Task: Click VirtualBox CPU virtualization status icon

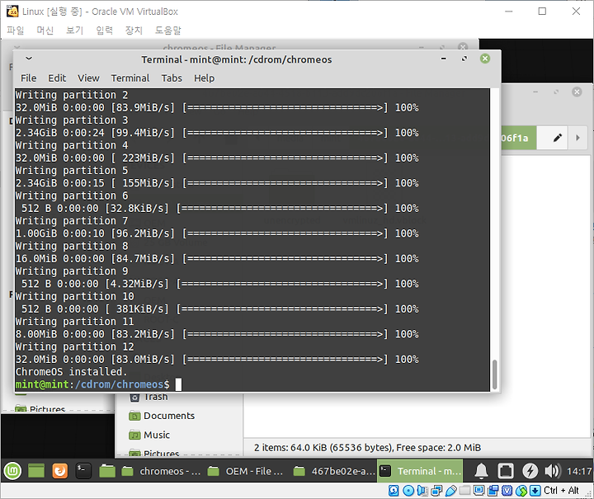Action: point(507,491)
